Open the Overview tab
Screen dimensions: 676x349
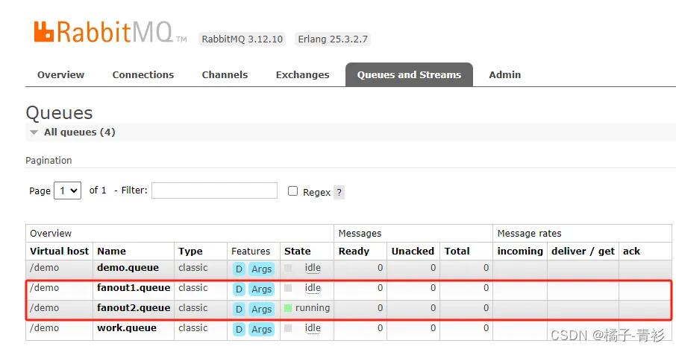[x=60, y=74]
